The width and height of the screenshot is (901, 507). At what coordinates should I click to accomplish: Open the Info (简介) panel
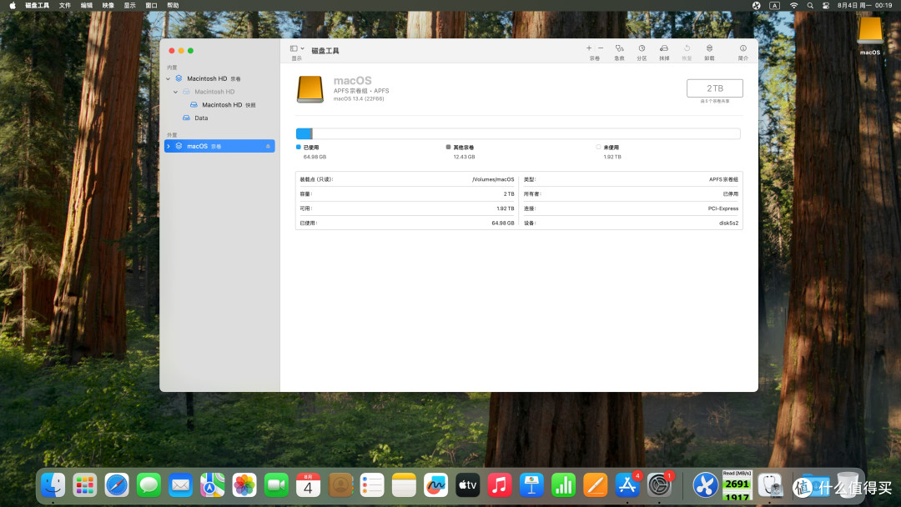[x=743, y=48]
